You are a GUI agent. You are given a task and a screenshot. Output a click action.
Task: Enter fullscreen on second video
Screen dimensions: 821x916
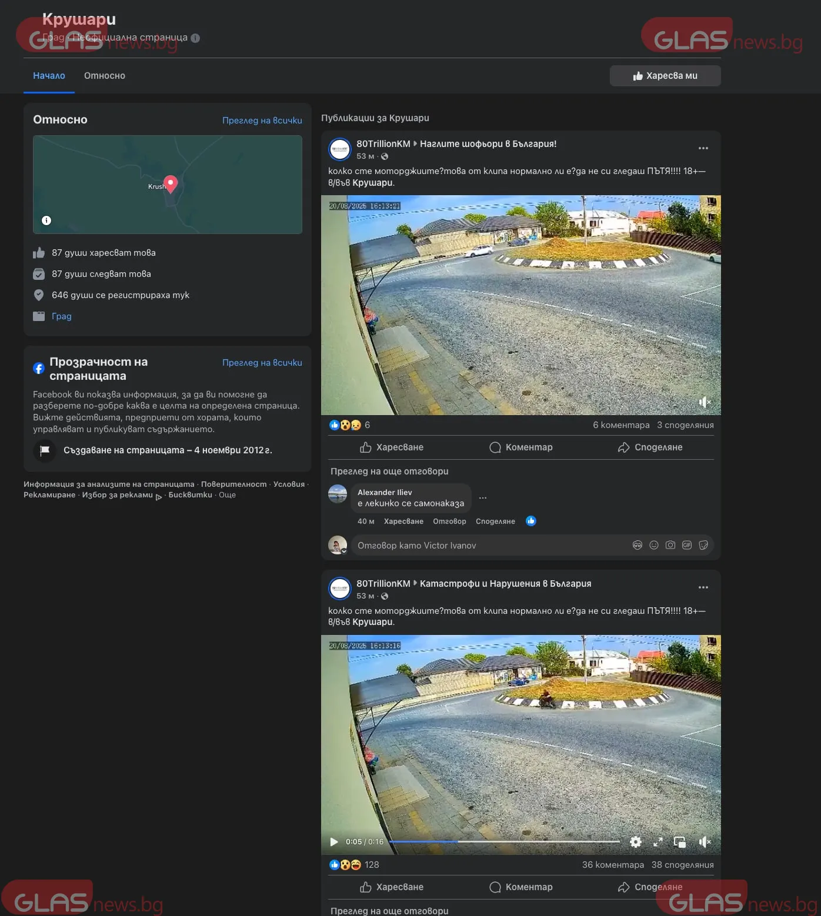pyautogui.click(x=658, y=842)
